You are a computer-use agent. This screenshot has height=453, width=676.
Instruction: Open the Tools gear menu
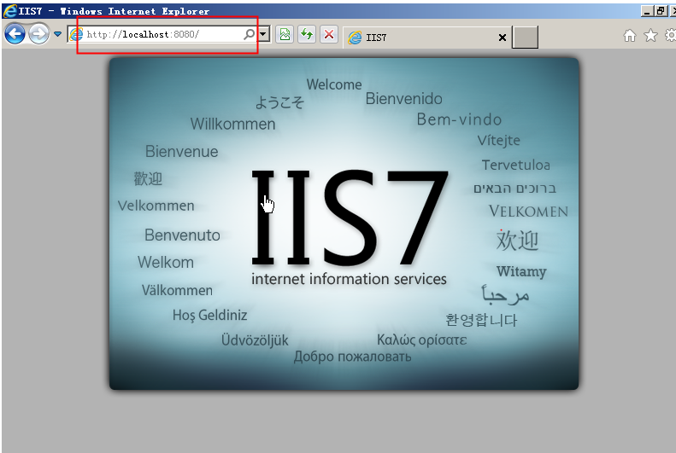click(x=669, y=35)
